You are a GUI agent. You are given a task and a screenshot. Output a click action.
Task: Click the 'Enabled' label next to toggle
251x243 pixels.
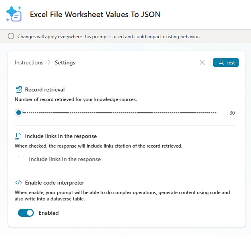tap(49, 213)
